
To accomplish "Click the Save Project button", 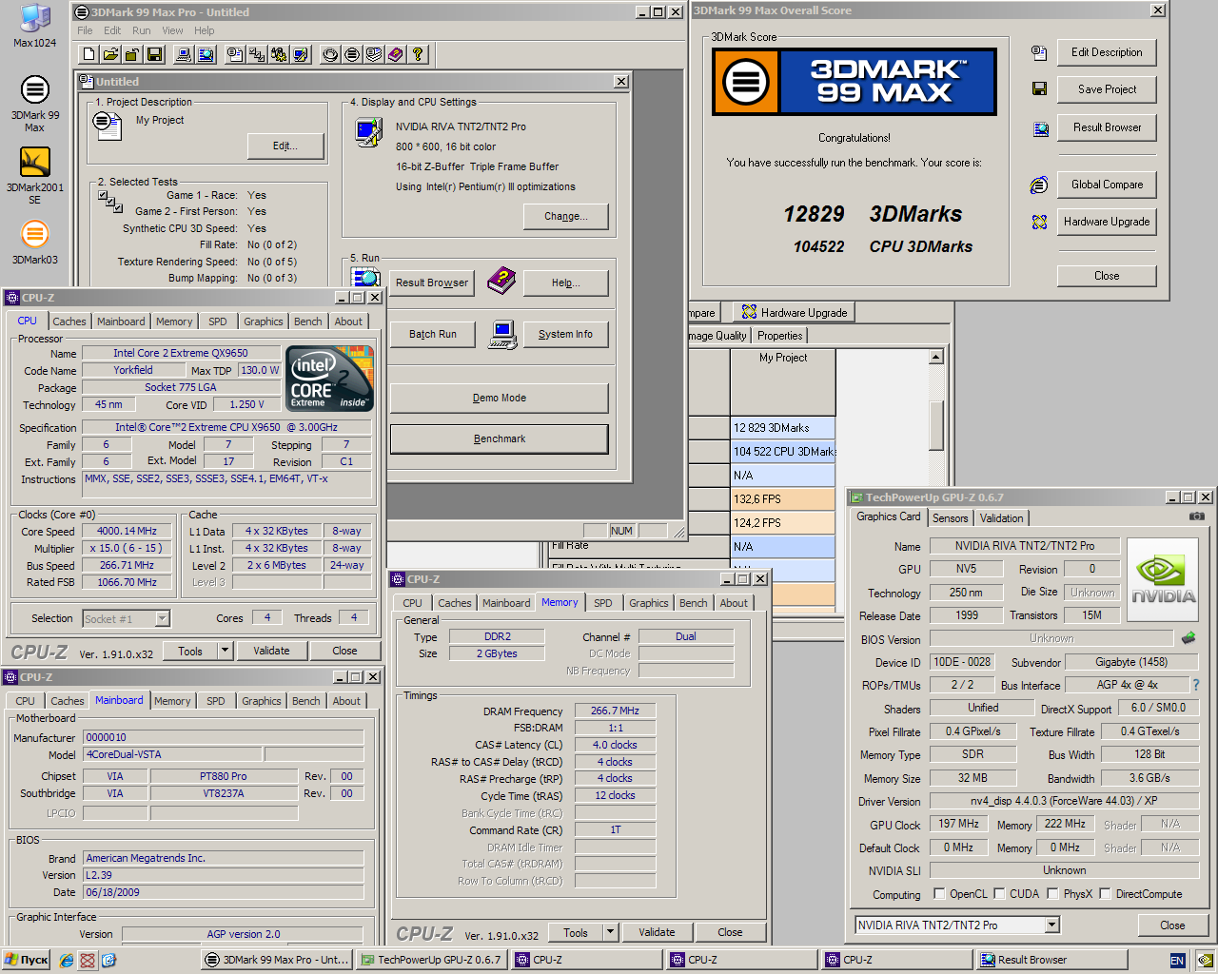I will click(x=1107, y=89).
